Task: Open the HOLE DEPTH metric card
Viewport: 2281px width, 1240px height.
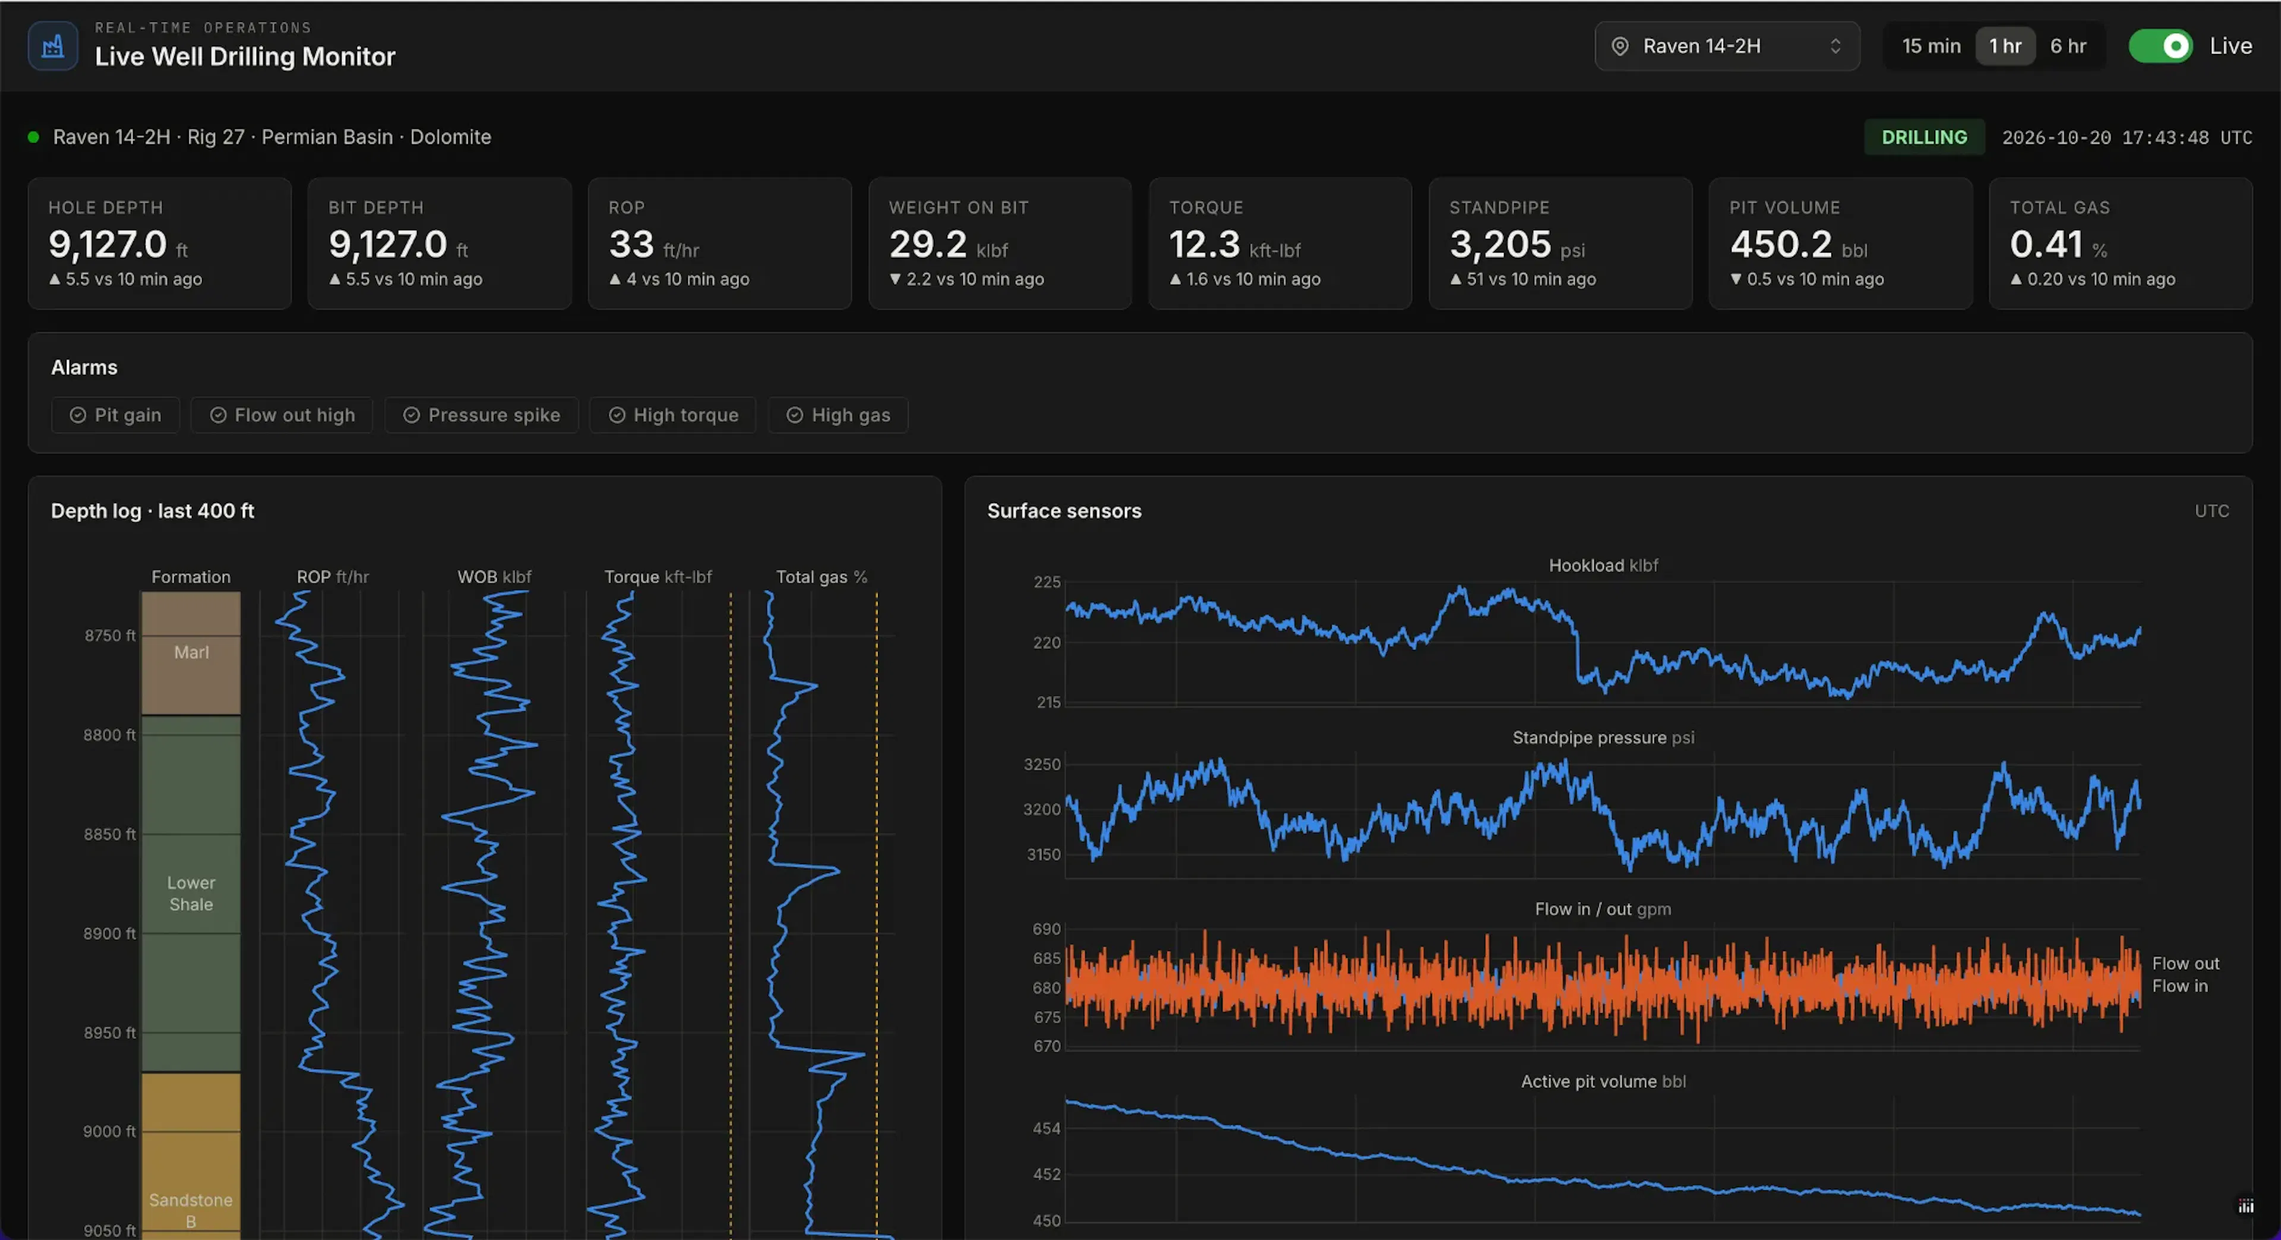Action: [159, 242]
